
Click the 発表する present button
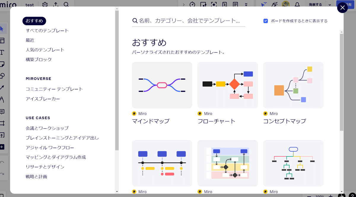(x=315, y=4)
